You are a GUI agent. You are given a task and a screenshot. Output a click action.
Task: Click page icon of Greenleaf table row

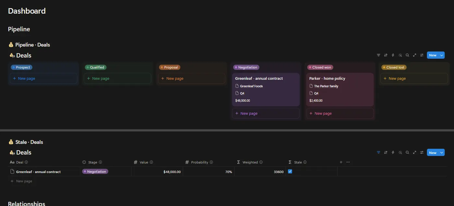pos(12,171)
